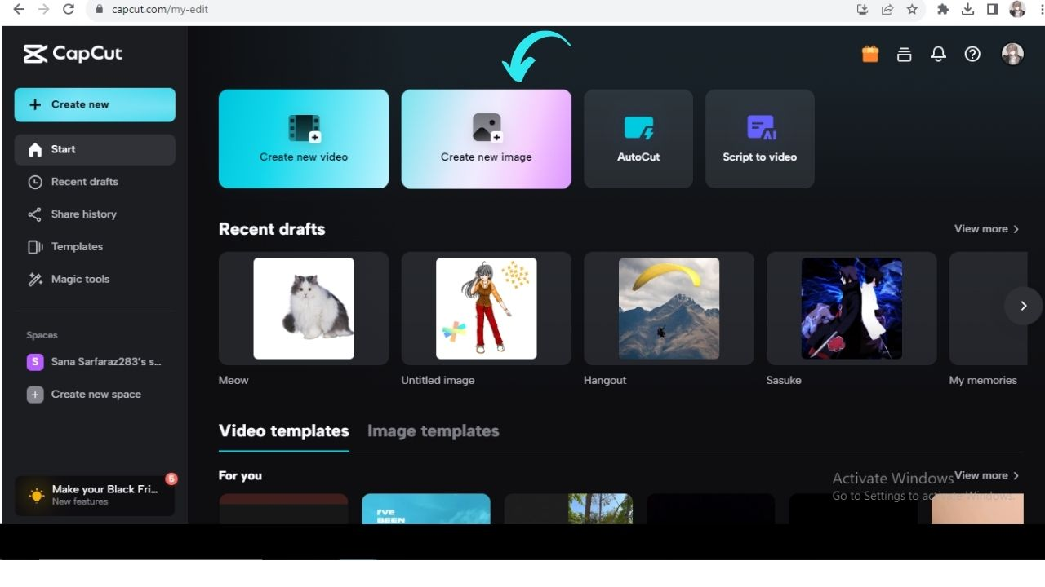Image resolution: width=1045 pixels, height=587 pixels.
Task: Open the Untitled image draft thumbnail
Action: tap(487, 308)
